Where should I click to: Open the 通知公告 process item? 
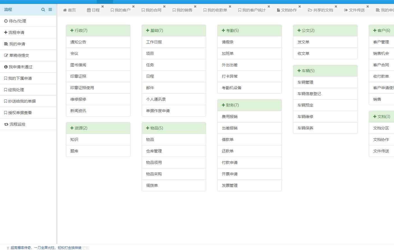[98, 42]
